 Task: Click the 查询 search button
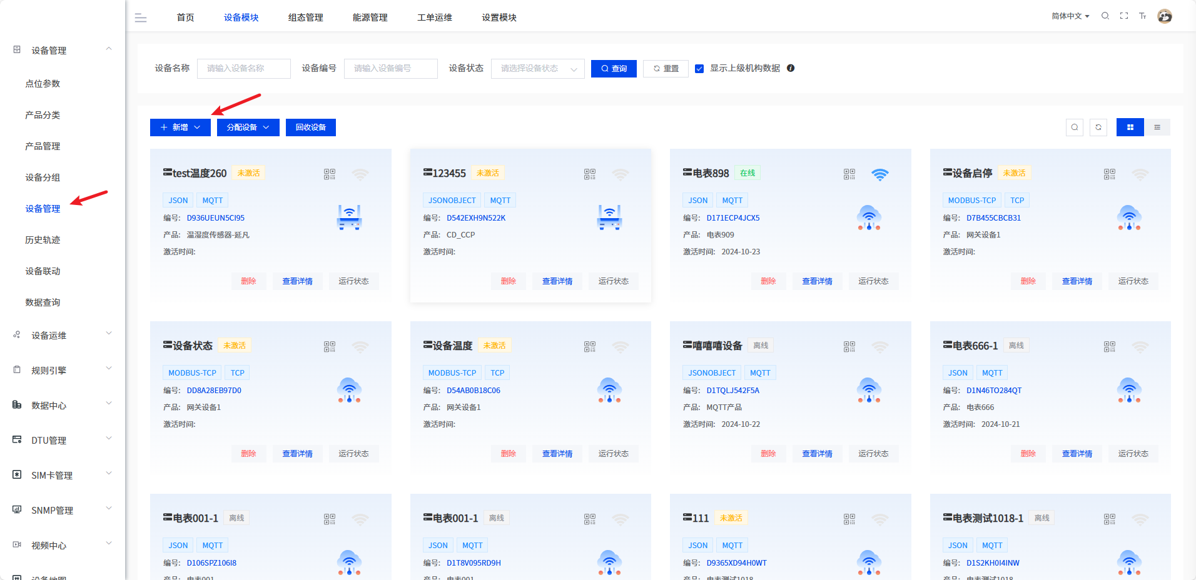(x=614, y=69)
